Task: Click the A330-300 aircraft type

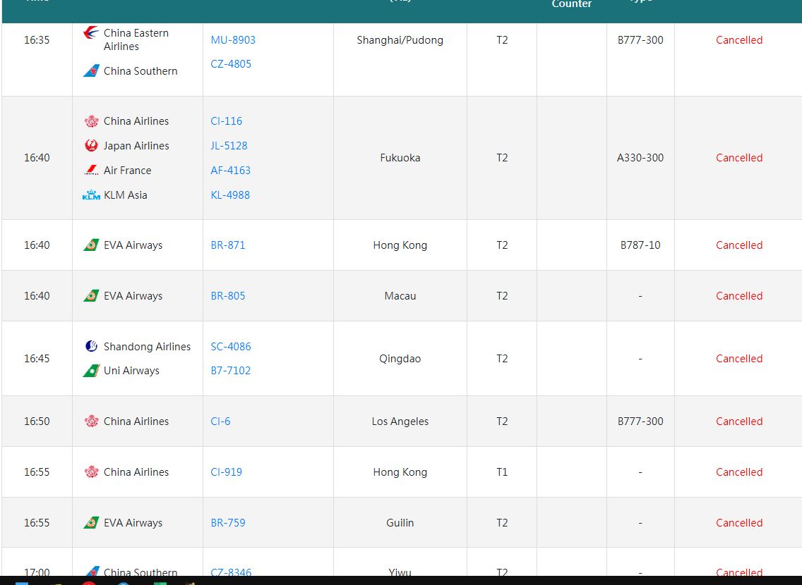Action: [640, 158]
